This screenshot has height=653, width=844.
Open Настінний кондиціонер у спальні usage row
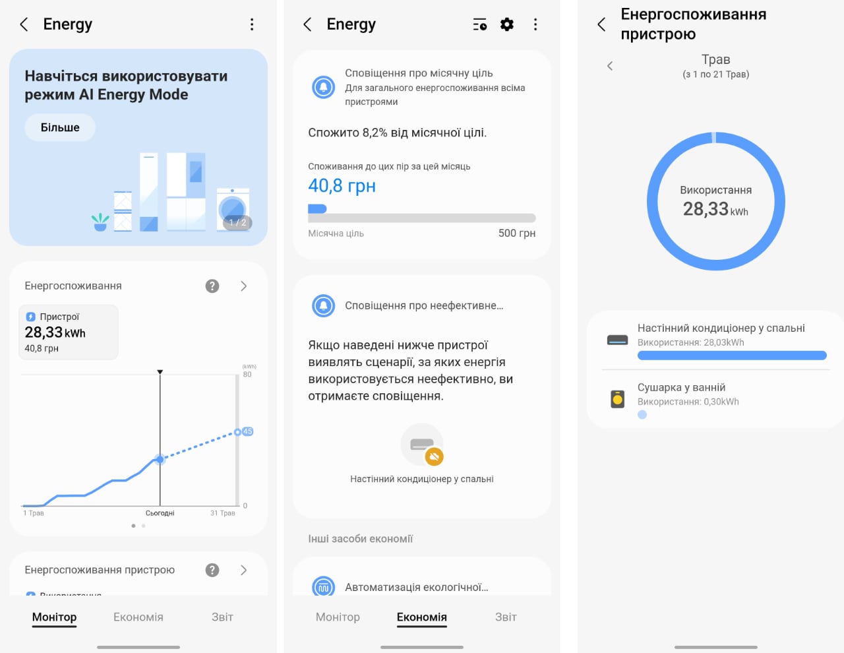(716, 340)
